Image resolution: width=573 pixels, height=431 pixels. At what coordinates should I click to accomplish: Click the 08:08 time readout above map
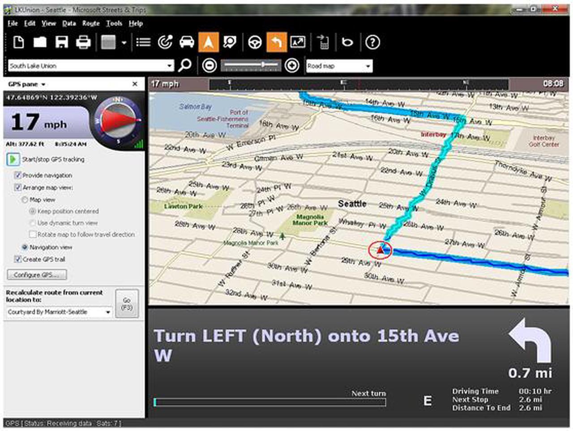tap(553, 84)
